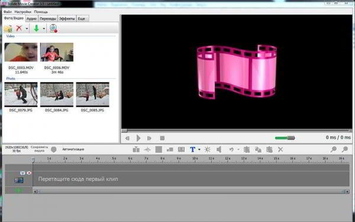Screen dimensions: 355x222
Task: Click the Автоматизация button
Action: click(73, 149)
